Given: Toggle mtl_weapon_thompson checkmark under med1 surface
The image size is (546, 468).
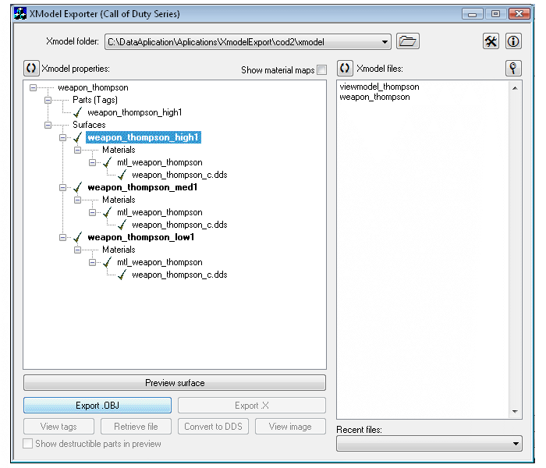Looking at the screenshot, I should [x=108, y=212].
